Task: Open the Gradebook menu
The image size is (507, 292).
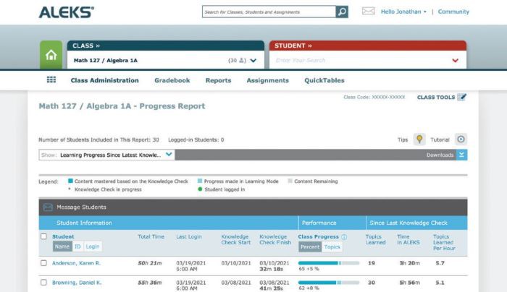Action: [171, 80]
